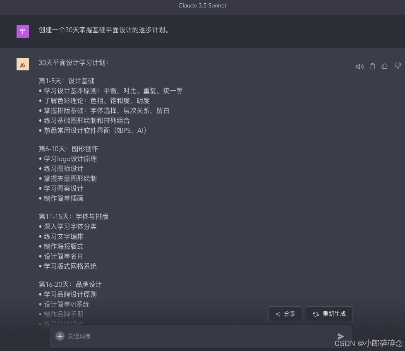Click the read aloud speaker icon
This screenshot has width=405, height=351.
[359, 66]
